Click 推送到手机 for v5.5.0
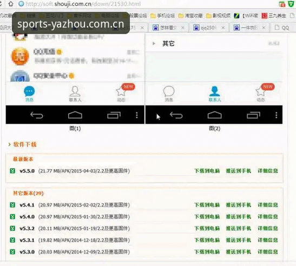The width and height of the screenshot is (296, 266). [239, 171]
